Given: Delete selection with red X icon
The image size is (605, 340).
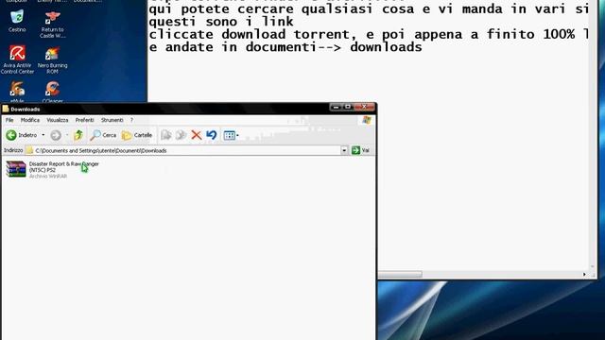Looking at the screenshot, I should click(197, 135).
